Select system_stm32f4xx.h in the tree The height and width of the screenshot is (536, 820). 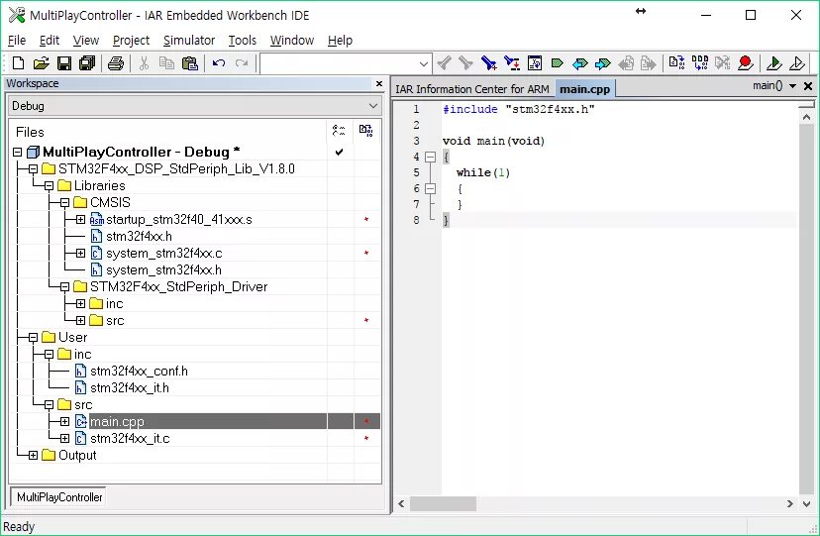click(163, 269)
